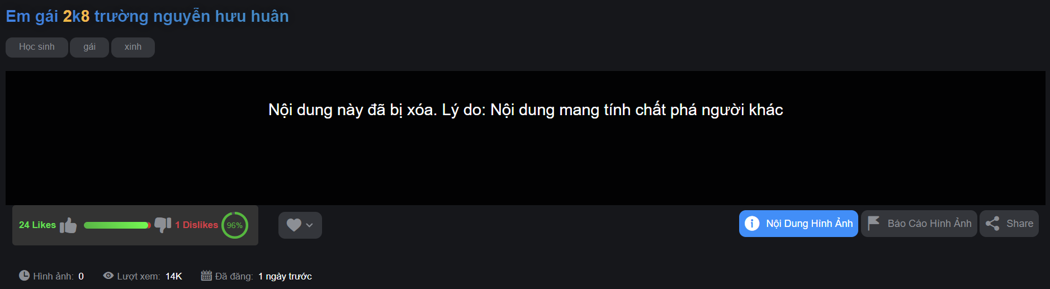Viewport: 1050px width, 289px height.
Task: Click the thumbs down dislike icon
Action: pyautogui.click(x=163, y=225)
